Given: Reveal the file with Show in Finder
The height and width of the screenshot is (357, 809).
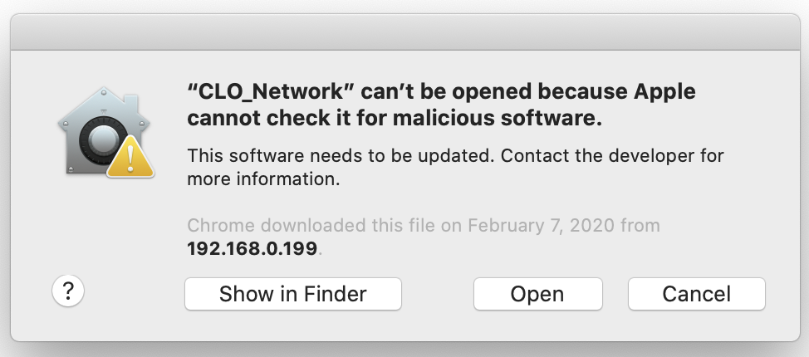Looking at the screenshot, I should (x=293, y=294).
